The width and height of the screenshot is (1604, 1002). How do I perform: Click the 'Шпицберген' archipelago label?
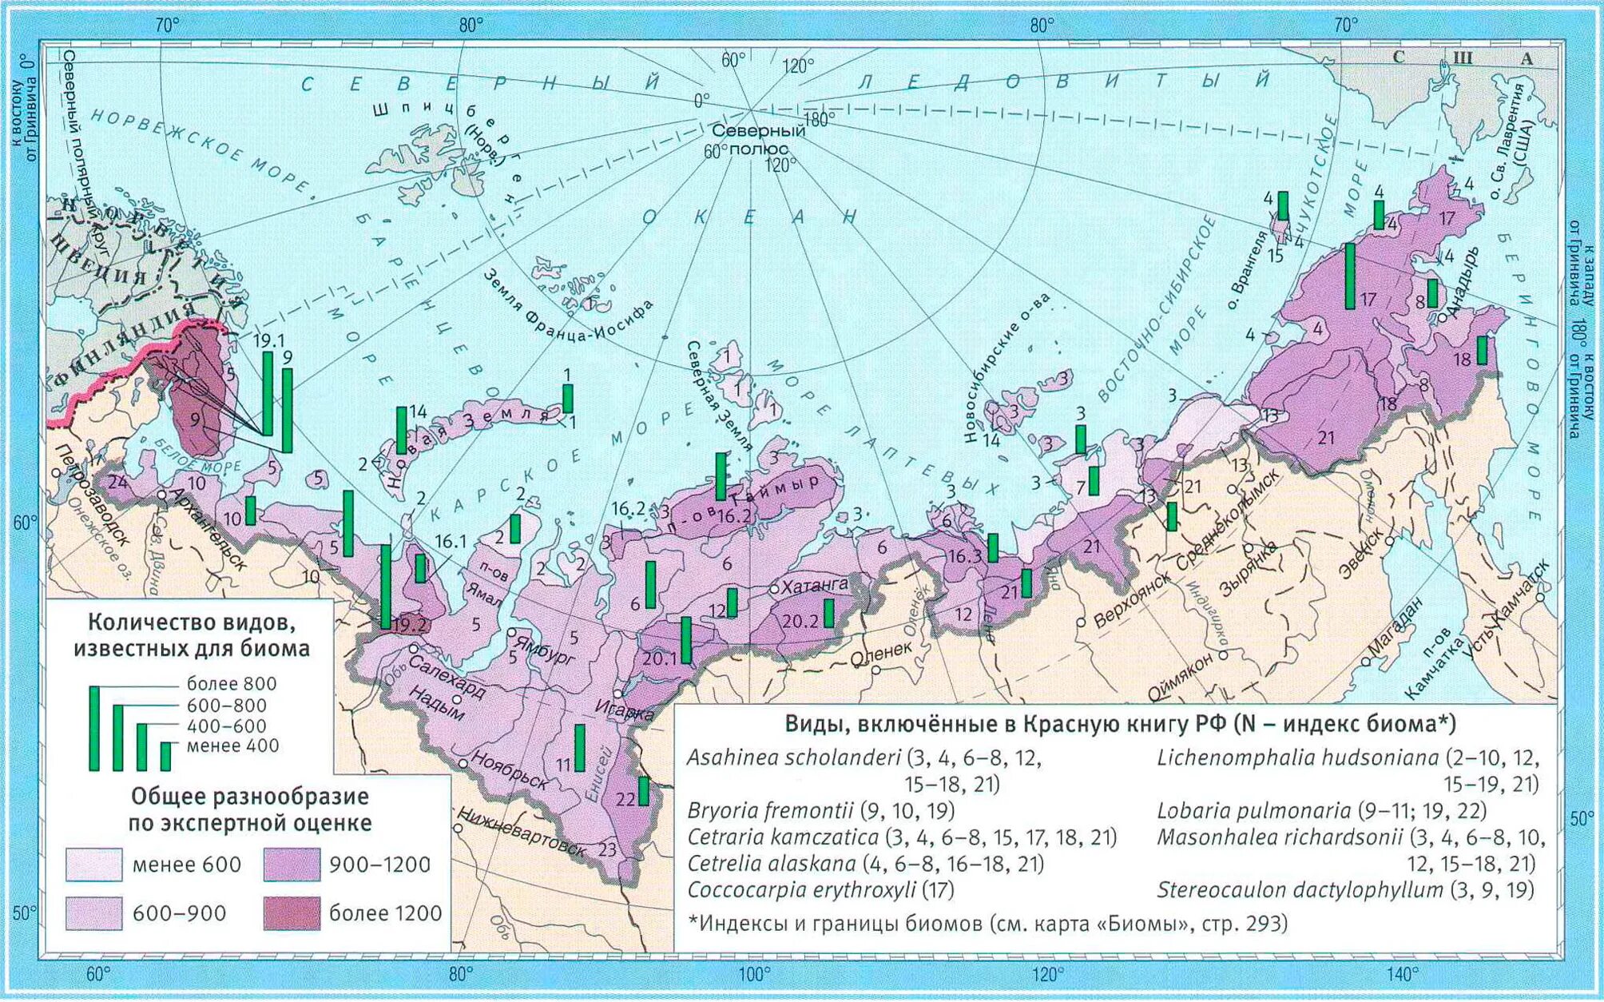coord(449,153)
